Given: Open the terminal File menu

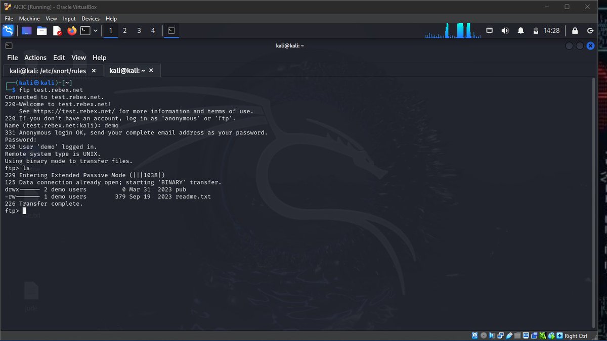Looking at the screenshot, I should 13,58.
